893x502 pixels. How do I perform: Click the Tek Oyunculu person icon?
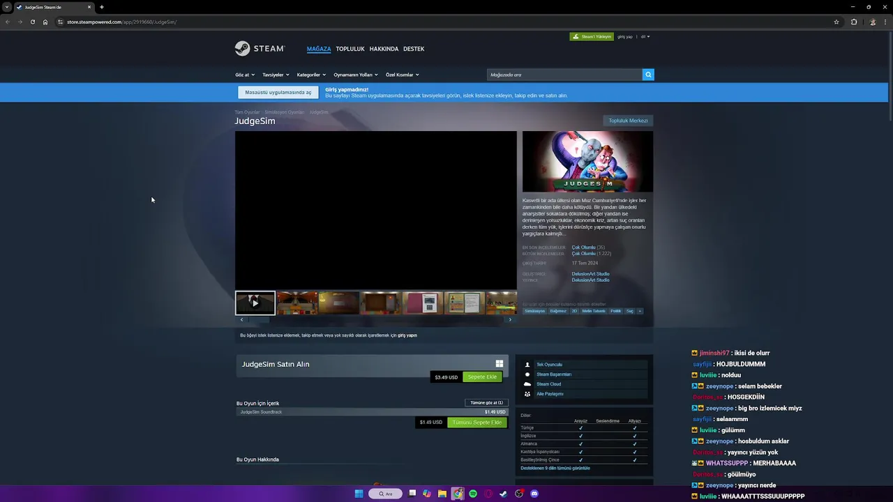[527, 365]
